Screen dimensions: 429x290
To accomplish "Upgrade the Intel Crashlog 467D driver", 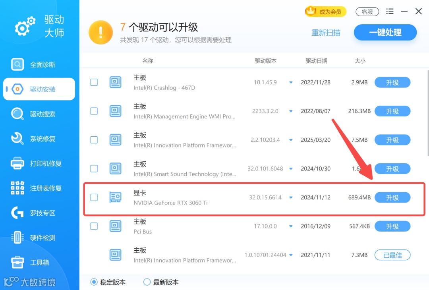I will tap(392, 82).
